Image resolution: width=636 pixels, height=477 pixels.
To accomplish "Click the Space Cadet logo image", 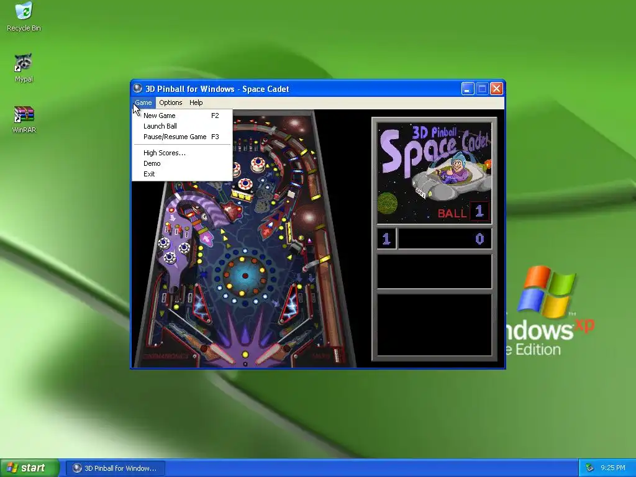I will pyautogui.click(x=434, y=173).
